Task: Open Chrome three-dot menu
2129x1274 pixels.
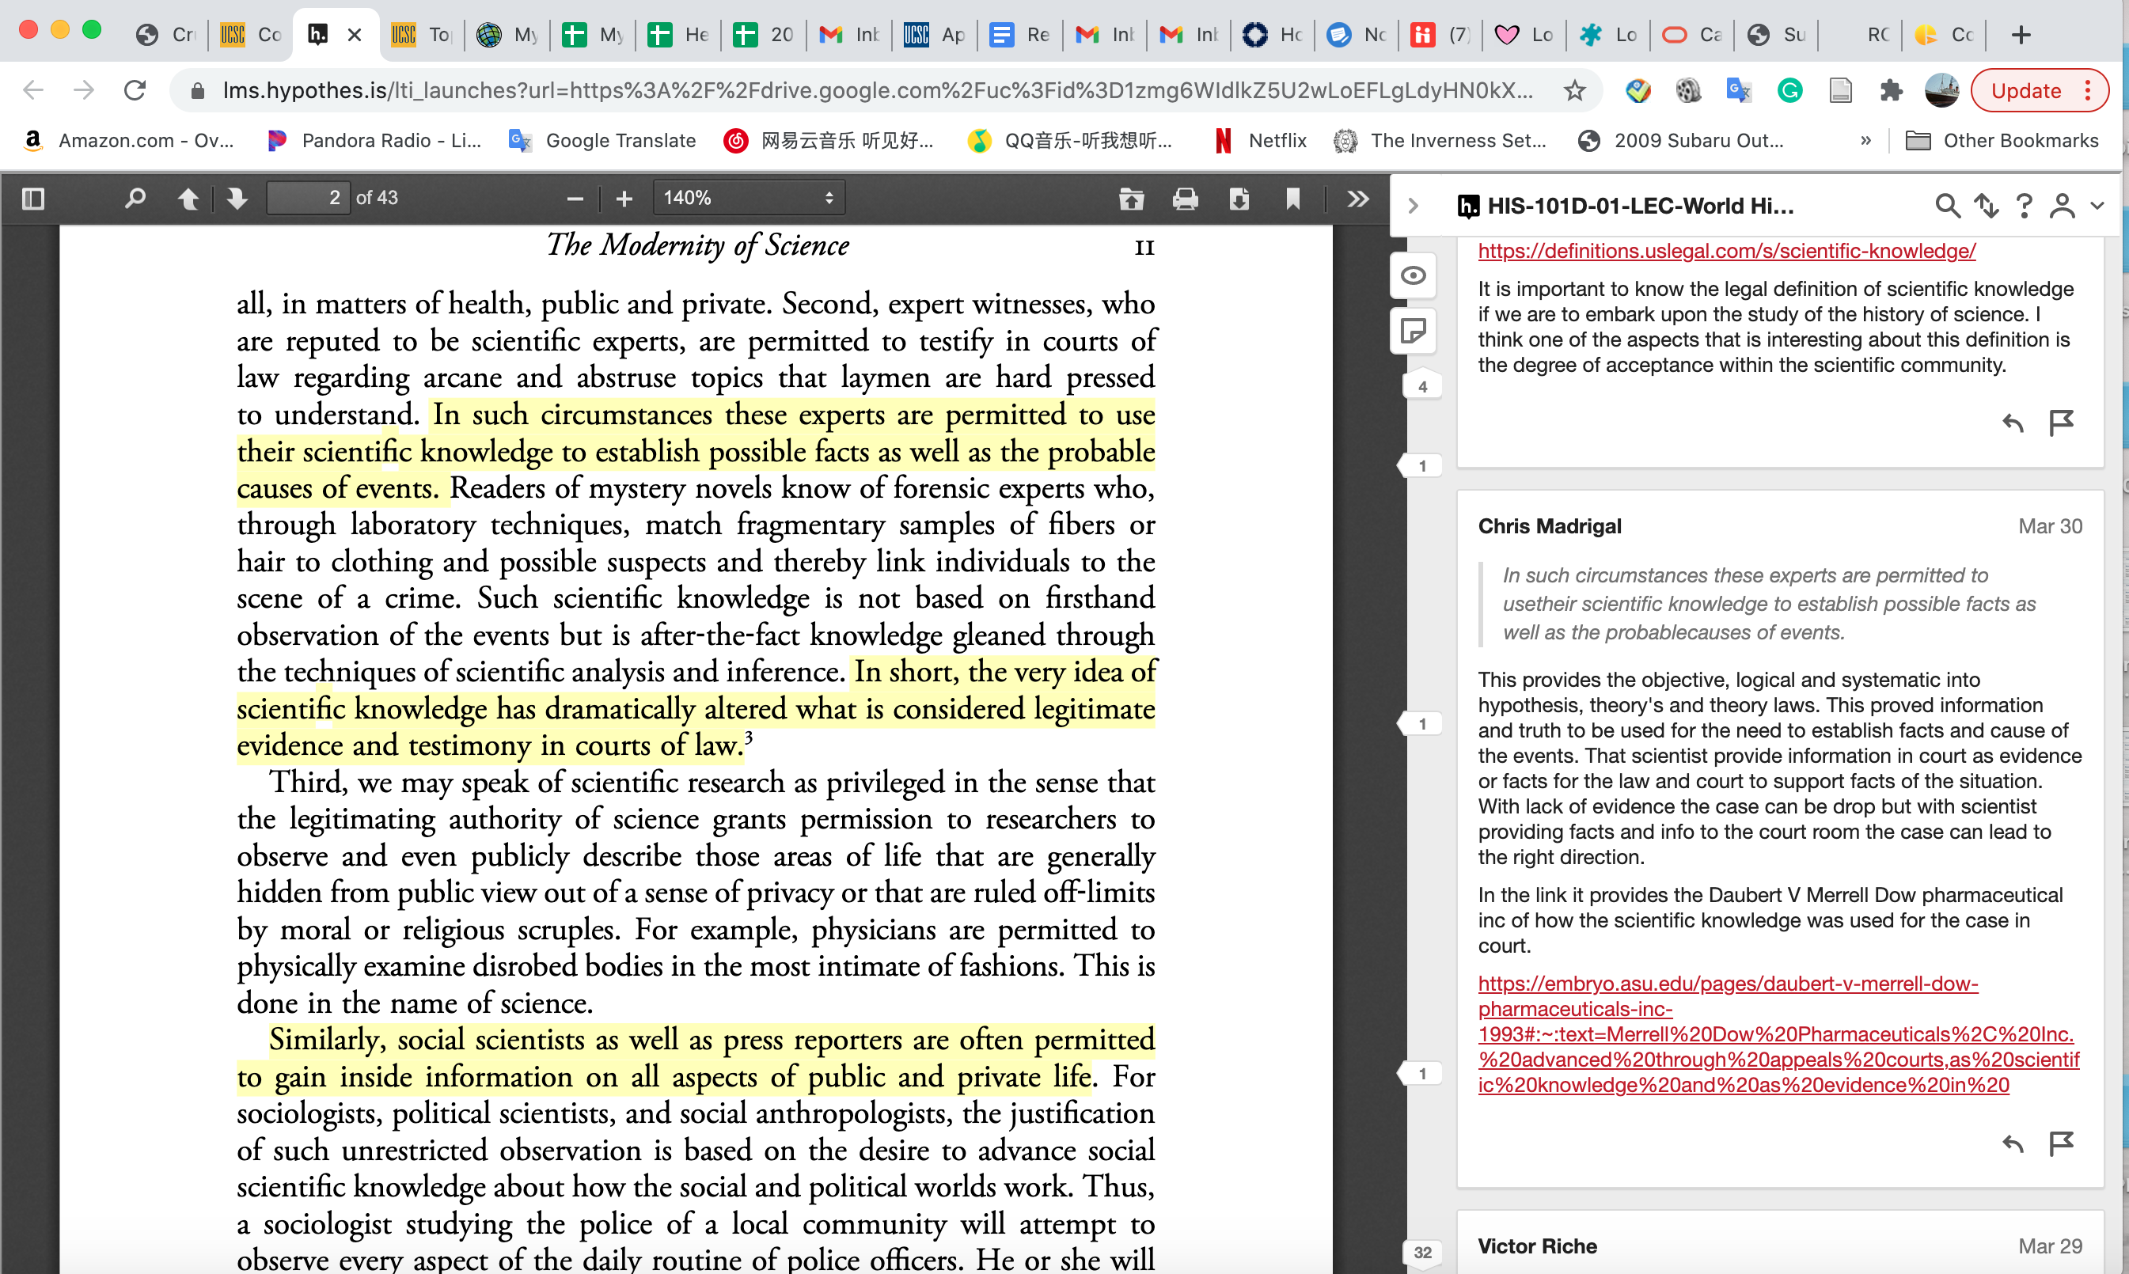Action: pyautogui.click(x=2089, y=90)
